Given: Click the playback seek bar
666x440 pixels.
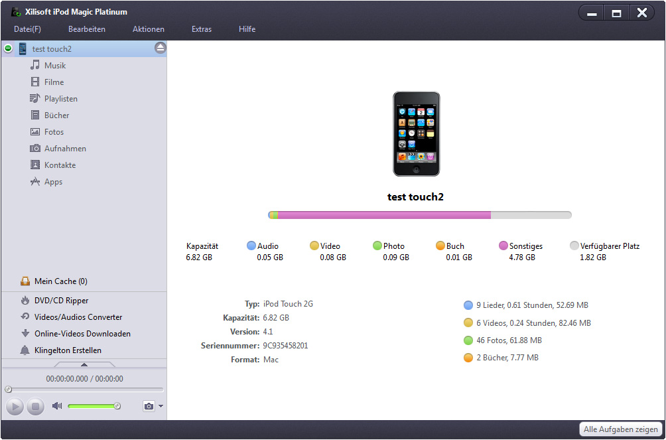Looking at the screenshot, I should pyautogui.click(x=84, y=390).
